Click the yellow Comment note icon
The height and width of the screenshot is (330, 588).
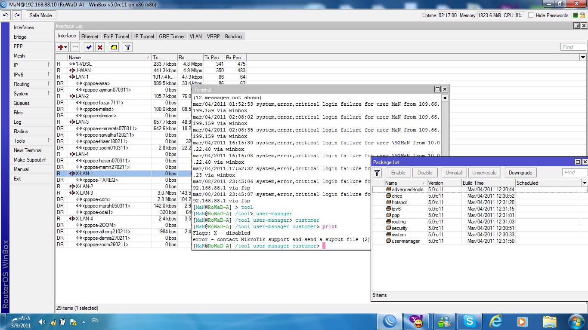click(x=114, y=47)
